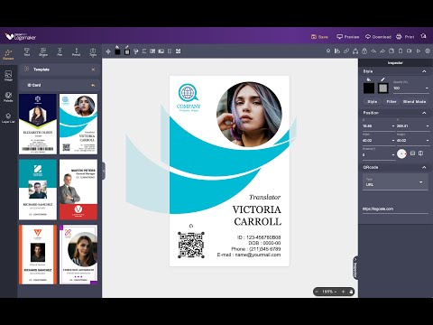Screen dimensions: 433x325
Task: Select the Elizabeth Olson ID card template
Action: point(38,124)
